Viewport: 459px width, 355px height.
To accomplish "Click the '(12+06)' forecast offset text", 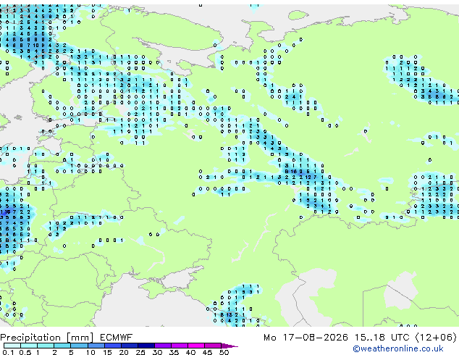I will (x=436, y=338).
